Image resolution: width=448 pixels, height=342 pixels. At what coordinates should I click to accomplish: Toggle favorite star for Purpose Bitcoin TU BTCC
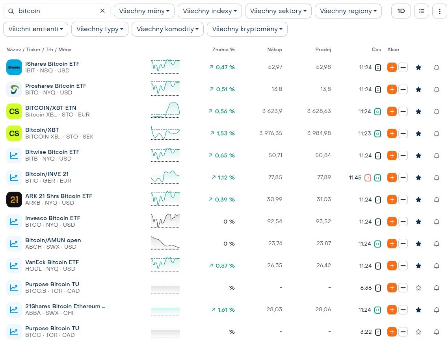(418, 332)
